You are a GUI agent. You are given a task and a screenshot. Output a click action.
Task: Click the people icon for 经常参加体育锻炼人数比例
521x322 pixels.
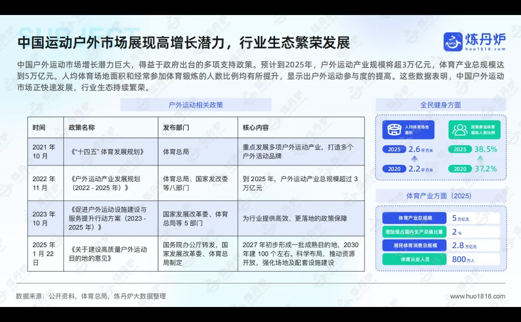pos(460,130)
